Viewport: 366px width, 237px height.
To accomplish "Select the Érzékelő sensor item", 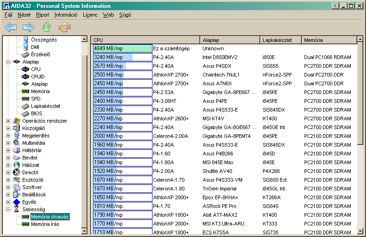I will coord(40,54).
